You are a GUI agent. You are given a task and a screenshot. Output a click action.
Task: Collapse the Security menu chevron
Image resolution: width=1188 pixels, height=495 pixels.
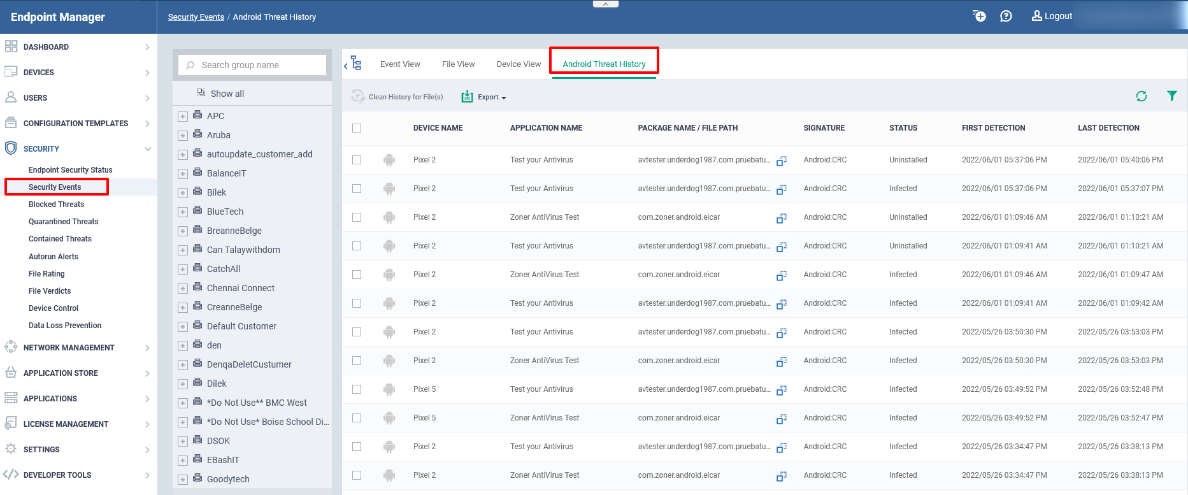(147, 149)
